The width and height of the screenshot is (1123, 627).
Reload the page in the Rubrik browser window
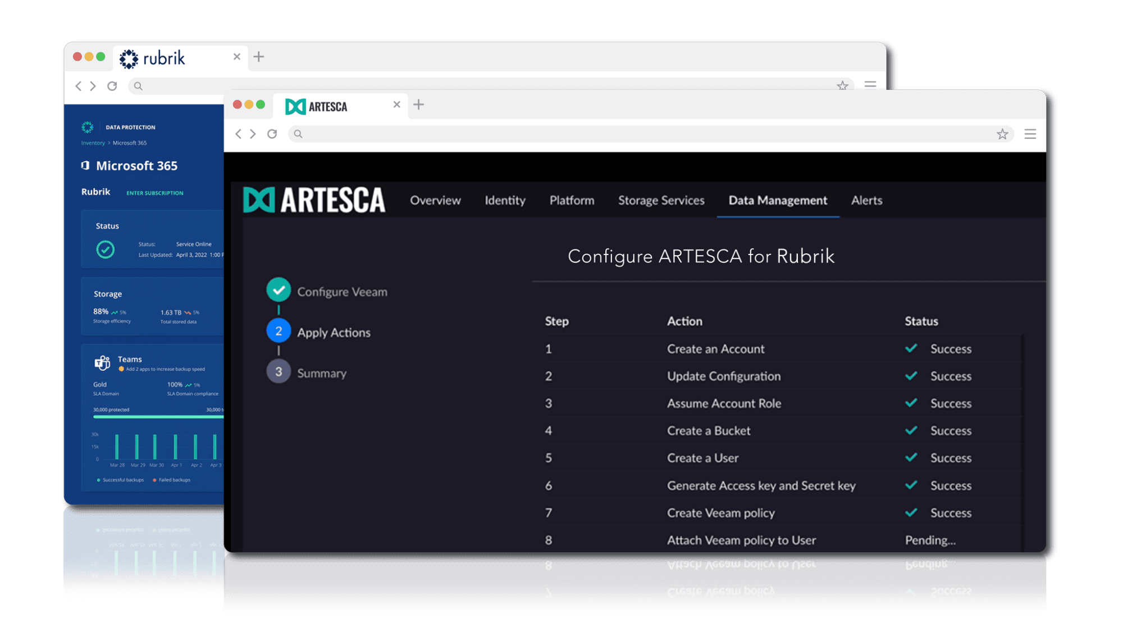tap(112, 86)
